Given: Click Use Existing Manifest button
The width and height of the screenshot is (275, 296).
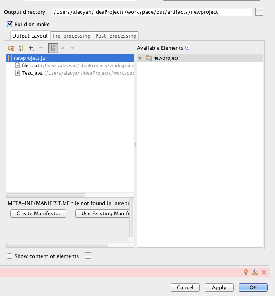Looking at the screenshot, I should pyautogui.click(x=102, y=214).
